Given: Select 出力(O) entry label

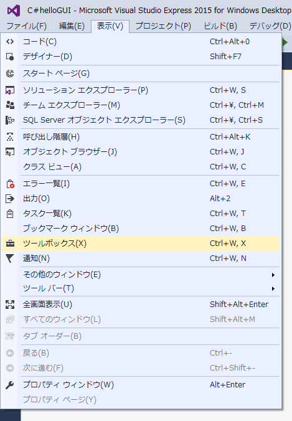Looking at the screenshot, I should pyautogui.click(x=37, y=199).
